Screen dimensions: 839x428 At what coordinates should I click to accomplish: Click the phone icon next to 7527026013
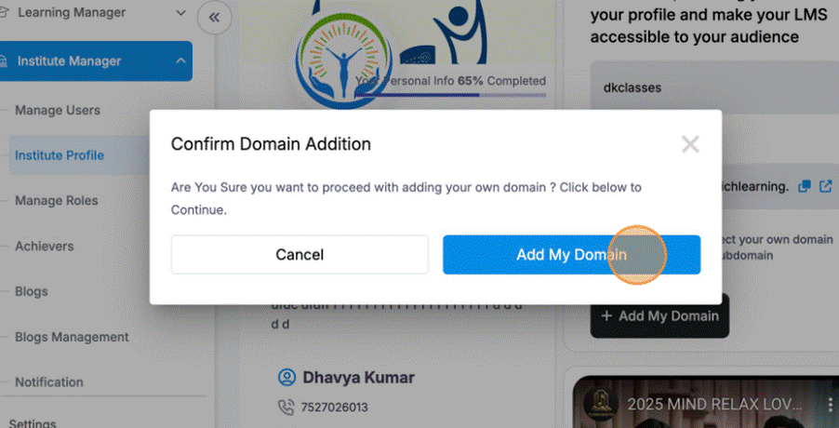(286, 408)
